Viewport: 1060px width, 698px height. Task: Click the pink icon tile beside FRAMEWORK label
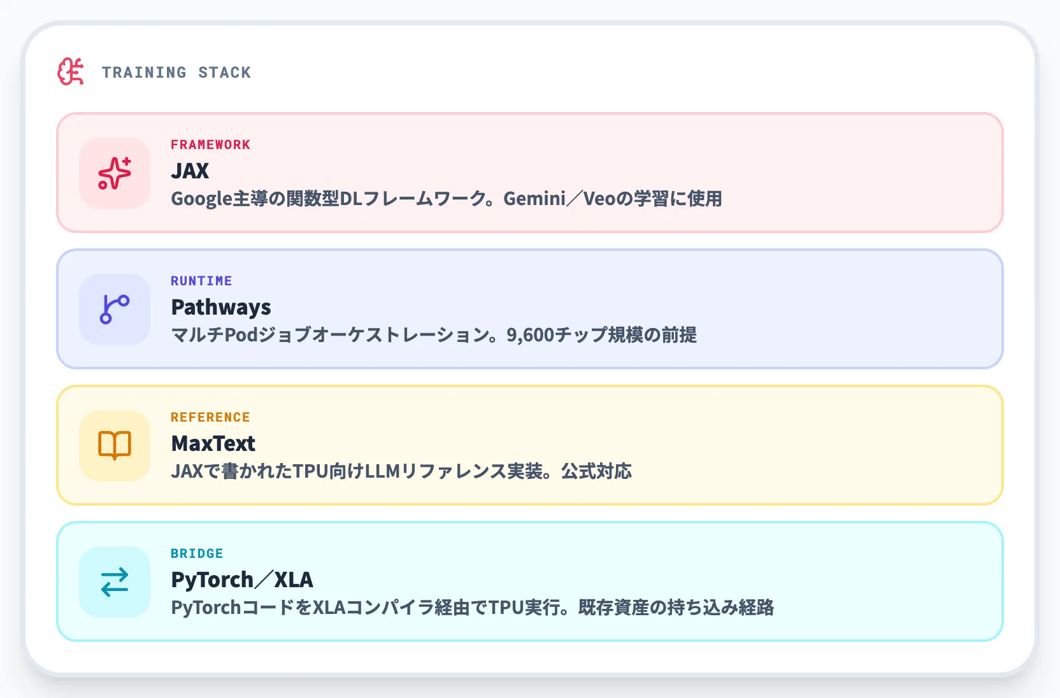(114, 173)
